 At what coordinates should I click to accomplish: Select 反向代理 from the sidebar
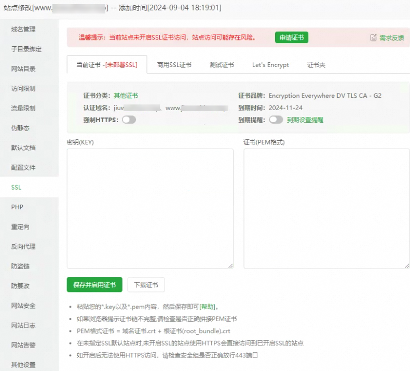pos(23,246)
